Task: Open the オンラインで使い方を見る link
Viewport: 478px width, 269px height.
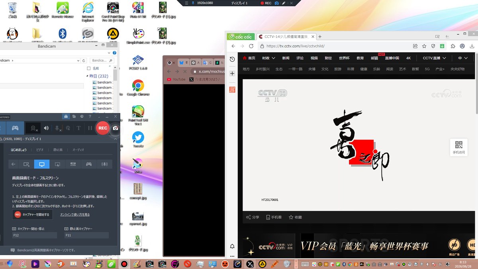Action: point(75,214)
